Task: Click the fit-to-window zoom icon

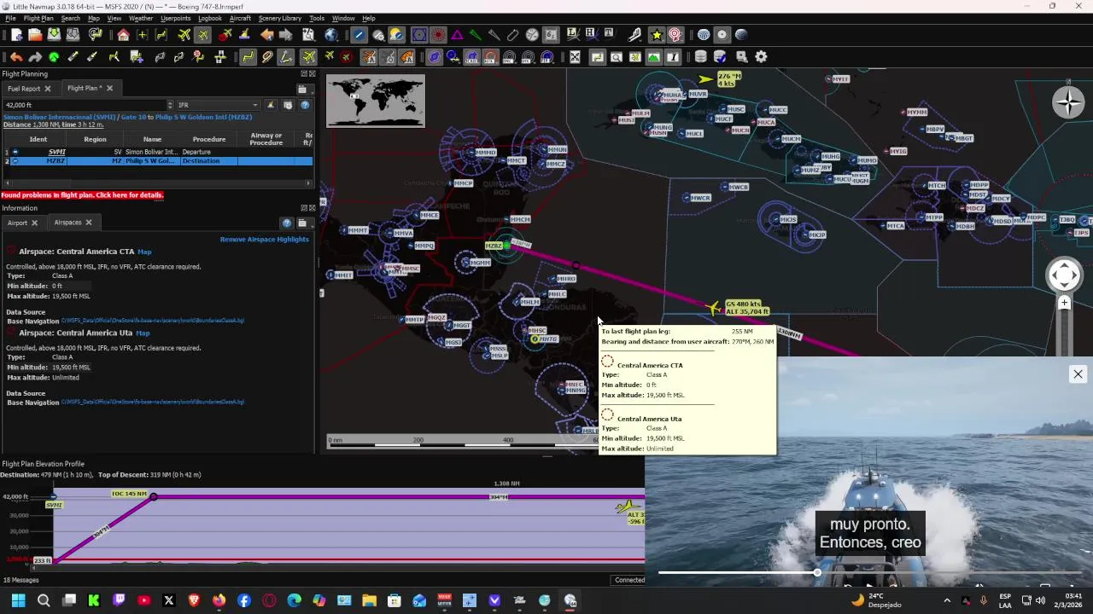Action: pos(575,57)
